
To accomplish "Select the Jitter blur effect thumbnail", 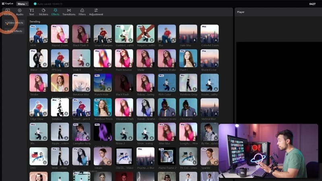I will [167, 132].
